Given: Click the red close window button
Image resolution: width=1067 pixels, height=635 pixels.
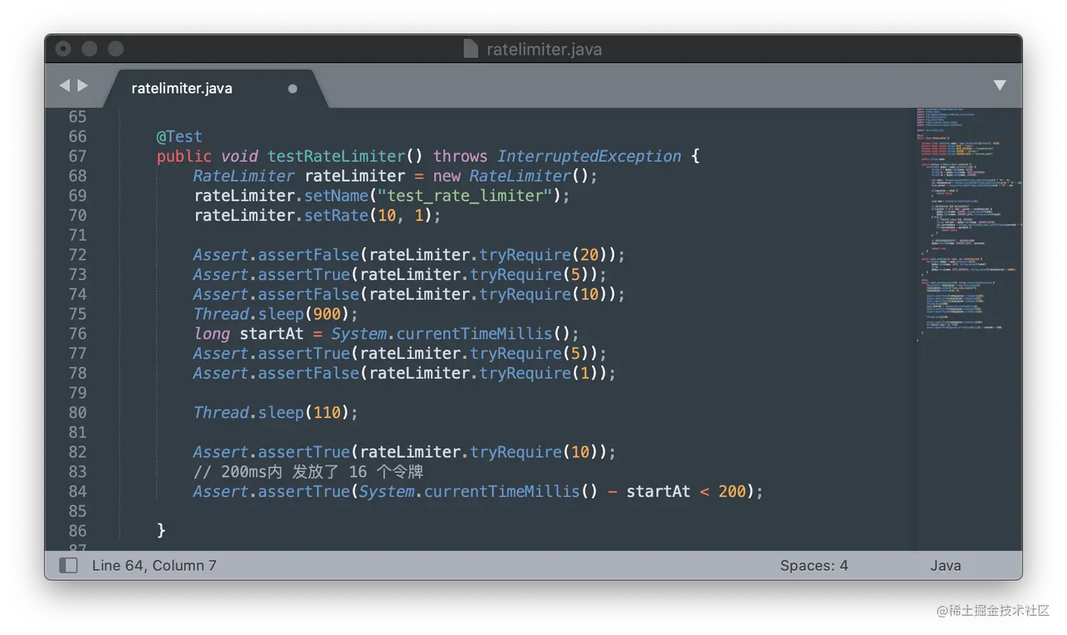Looking at the screenshot, I should (x=64, y=48).
